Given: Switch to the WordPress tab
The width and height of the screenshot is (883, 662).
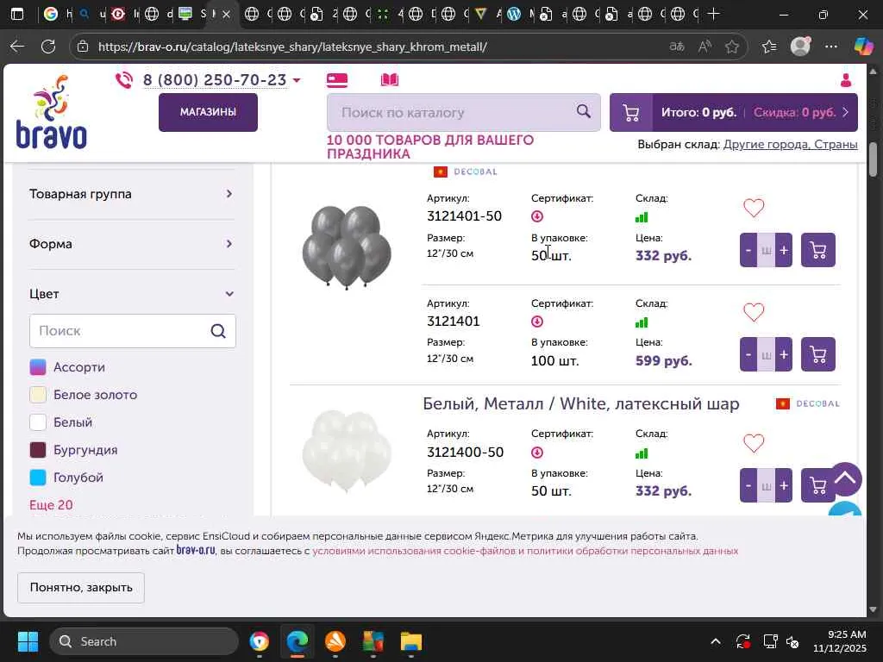Looking at the screenshot, I should coord(518,14).
